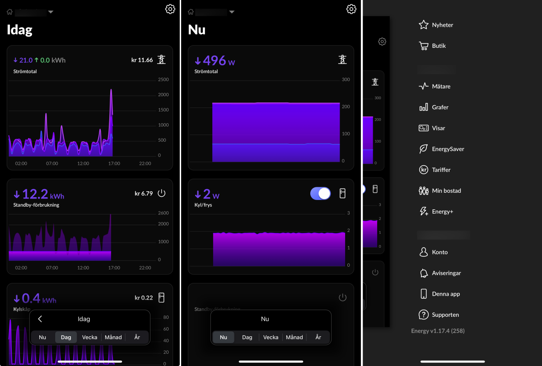Select Månad tab in Nu period selector
Viewport: 542px width, 366px height.
[294, 337]
